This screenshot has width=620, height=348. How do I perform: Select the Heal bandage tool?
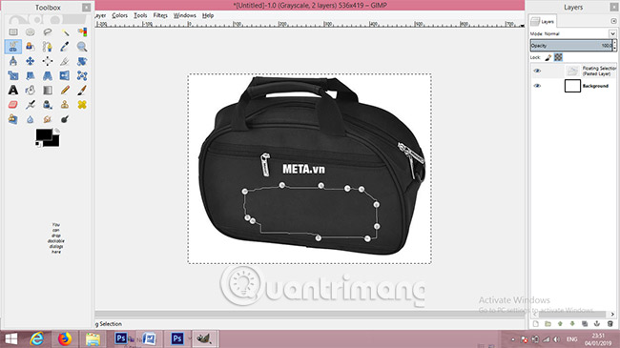82,105
